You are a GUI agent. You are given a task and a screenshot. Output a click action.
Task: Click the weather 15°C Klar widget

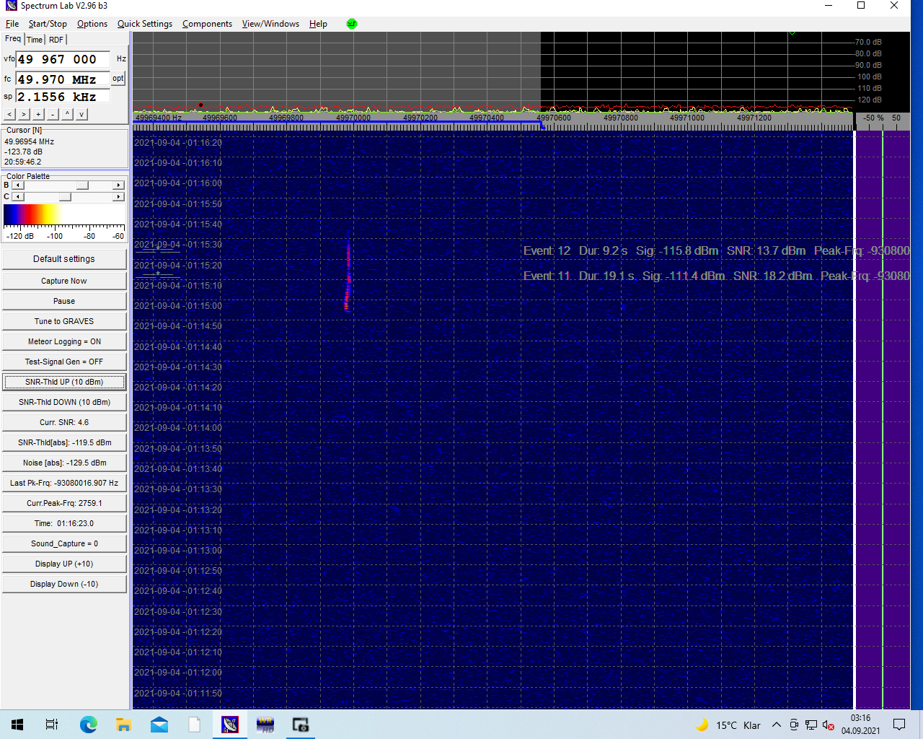coord(728,725)
